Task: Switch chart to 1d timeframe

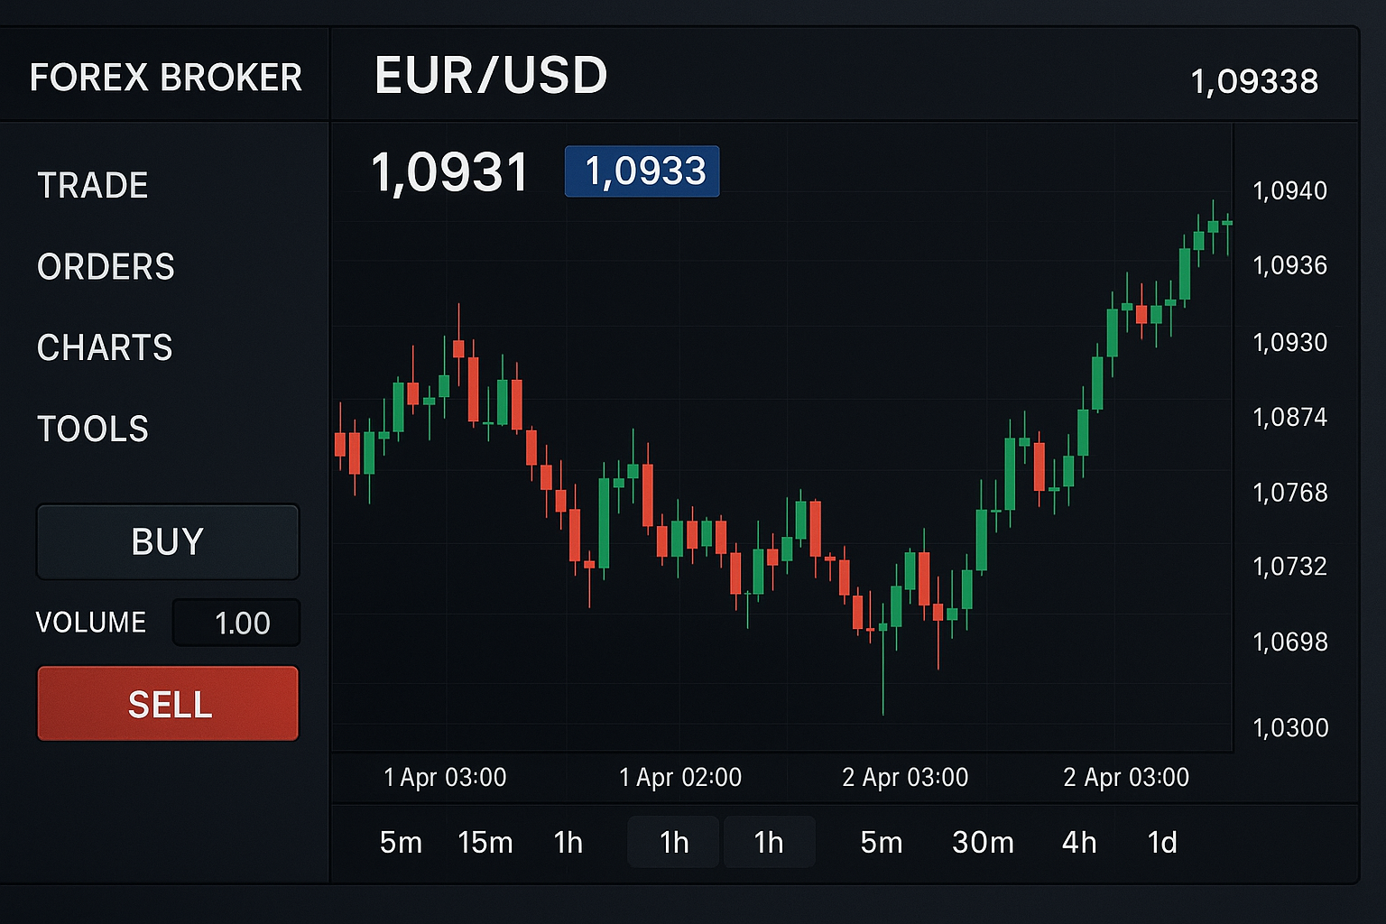Action: click(1162, 843)
